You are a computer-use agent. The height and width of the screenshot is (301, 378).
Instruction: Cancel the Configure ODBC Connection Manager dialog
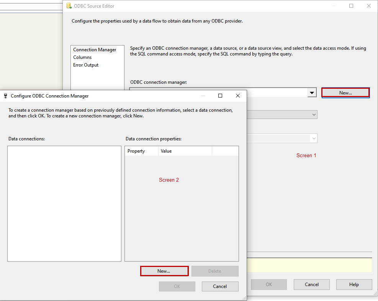point(220,286)
